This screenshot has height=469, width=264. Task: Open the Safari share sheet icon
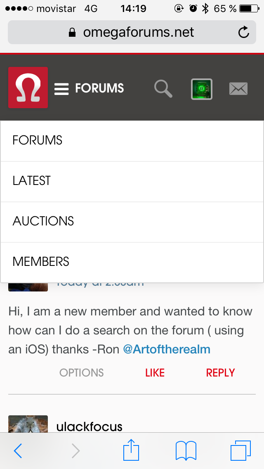tap(131, 450)
